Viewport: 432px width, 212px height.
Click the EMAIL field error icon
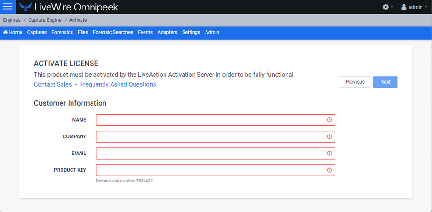(x=329, y=154)
